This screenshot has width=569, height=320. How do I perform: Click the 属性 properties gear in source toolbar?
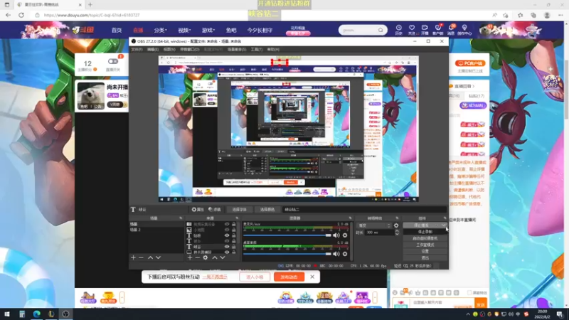pyautogui.click(x=198, y=209)
